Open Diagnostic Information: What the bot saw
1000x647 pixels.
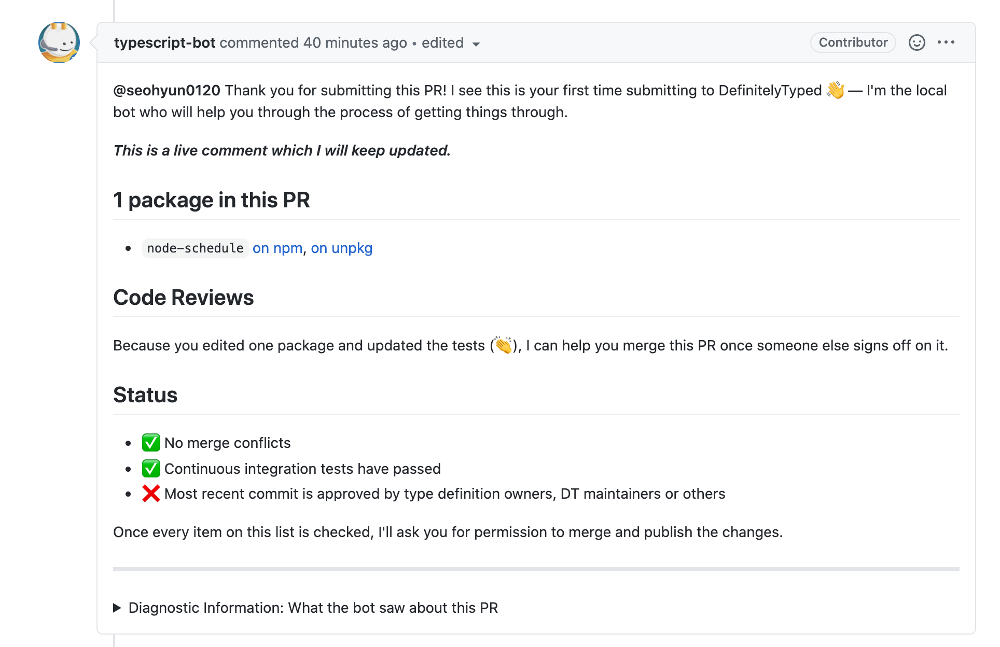tap(313, 608)
